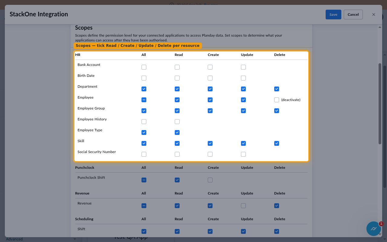This screenshot has width=387, height=242.
Task: Click the Cancel button
Action: tap(353, 15)
